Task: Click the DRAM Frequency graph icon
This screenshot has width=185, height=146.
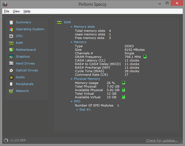Action: 145,57
